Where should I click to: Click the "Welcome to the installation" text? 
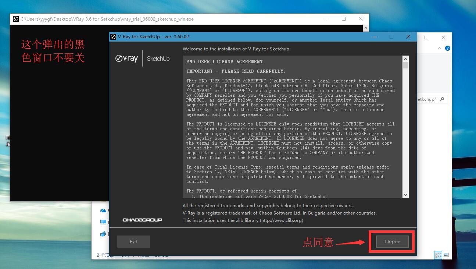236,49
